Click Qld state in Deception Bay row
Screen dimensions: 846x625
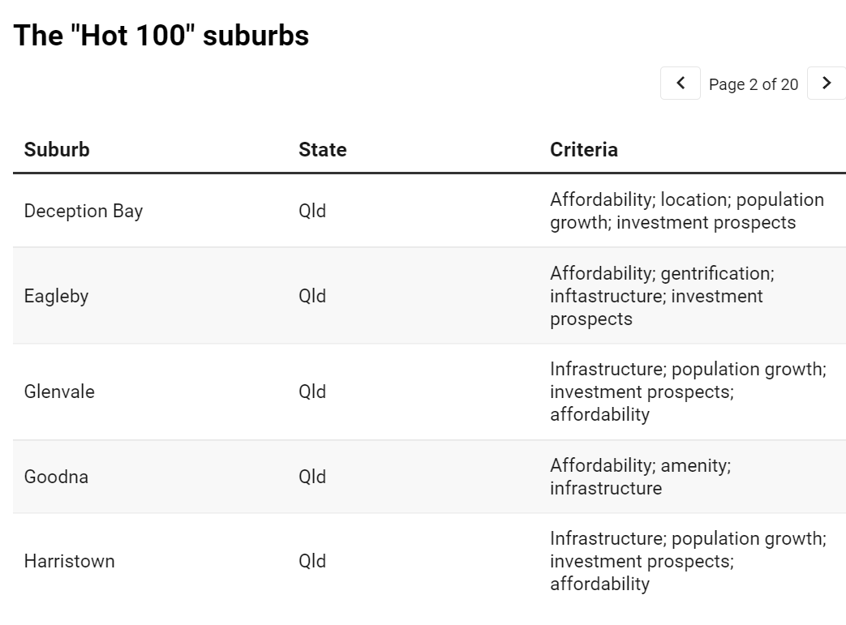tap(312, 211)
